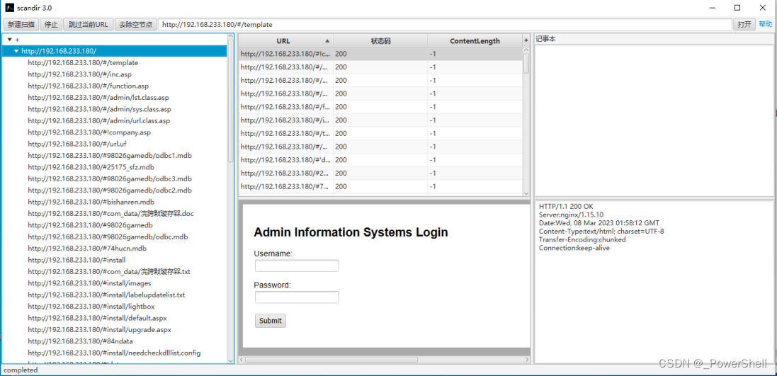Click the Password input field
This screenshot has width=777, height=376.
click(x=297, y=297)
